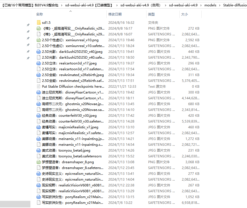Click the file icon of revAnimated_v2Rebirth safetensors

[39, 81]
